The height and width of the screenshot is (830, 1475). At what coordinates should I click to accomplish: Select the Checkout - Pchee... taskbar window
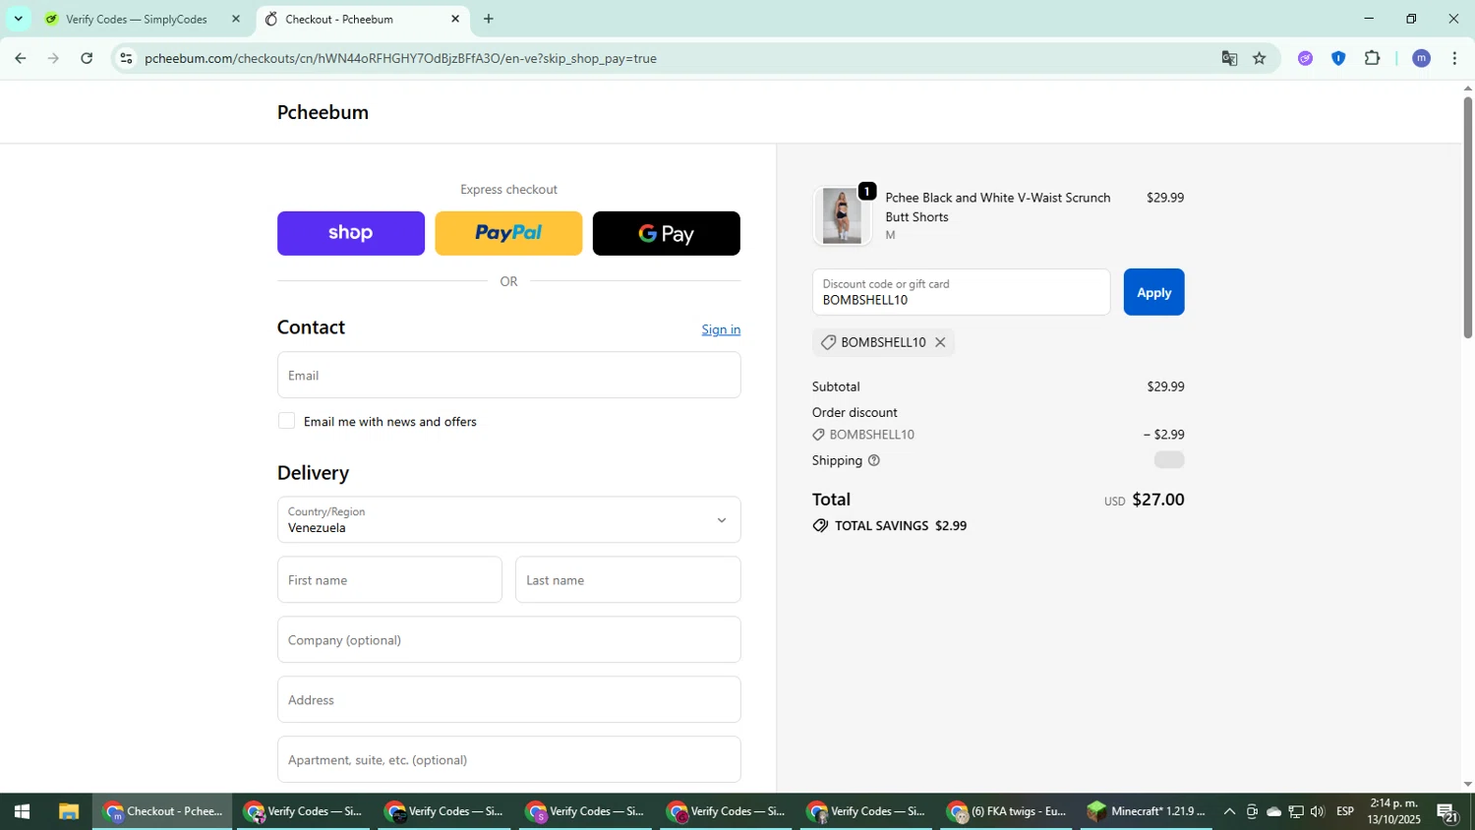(163, 811)
